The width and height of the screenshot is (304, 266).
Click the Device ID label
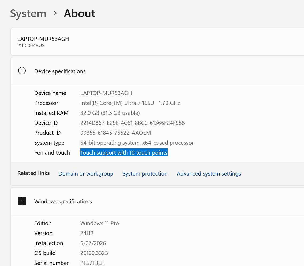pyautogui.click(x=46, y=123)
